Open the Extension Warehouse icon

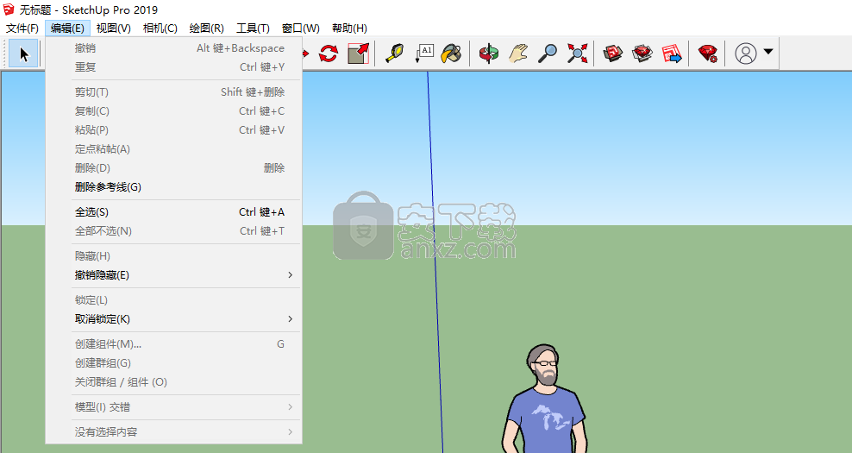pos(642,53)
